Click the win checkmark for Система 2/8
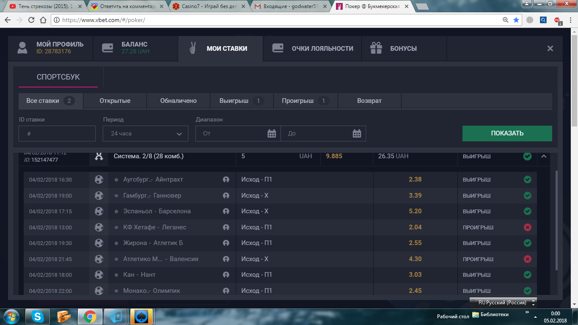This screenshot has height=325, width=578. click(x=527, y=156)
